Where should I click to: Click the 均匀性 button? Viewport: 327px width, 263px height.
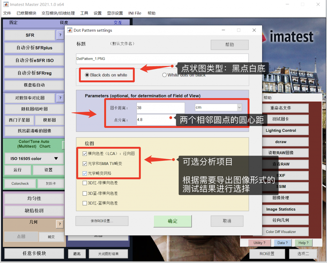[x=34, y=198]
